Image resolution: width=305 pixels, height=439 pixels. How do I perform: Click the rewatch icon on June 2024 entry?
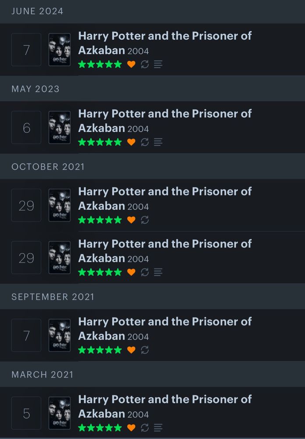click(x=145, y=65)
